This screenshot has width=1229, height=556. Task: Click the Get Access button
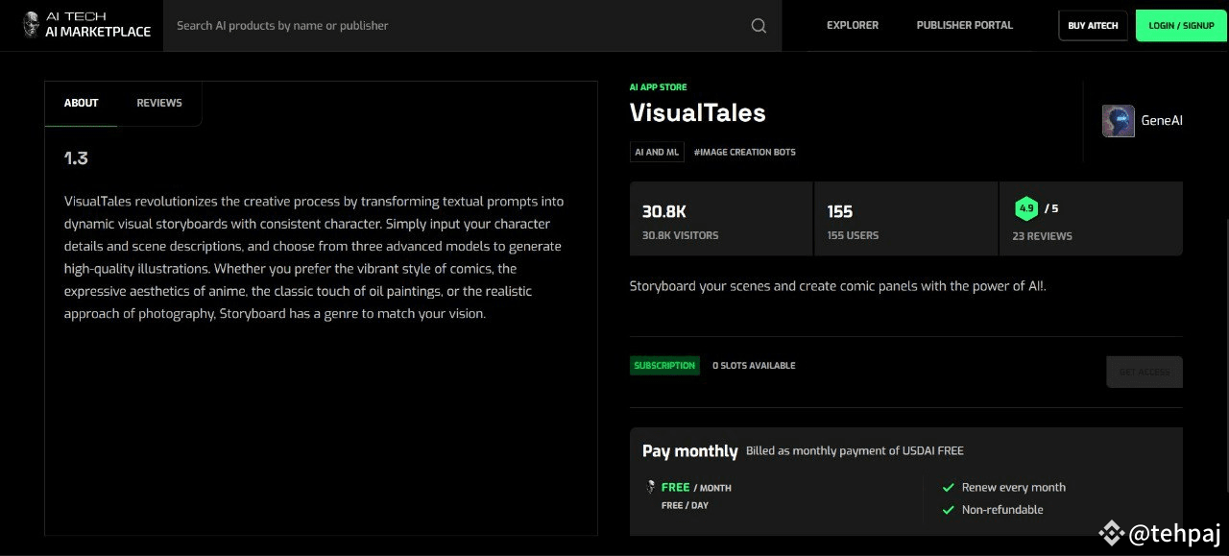(1144, 372)
